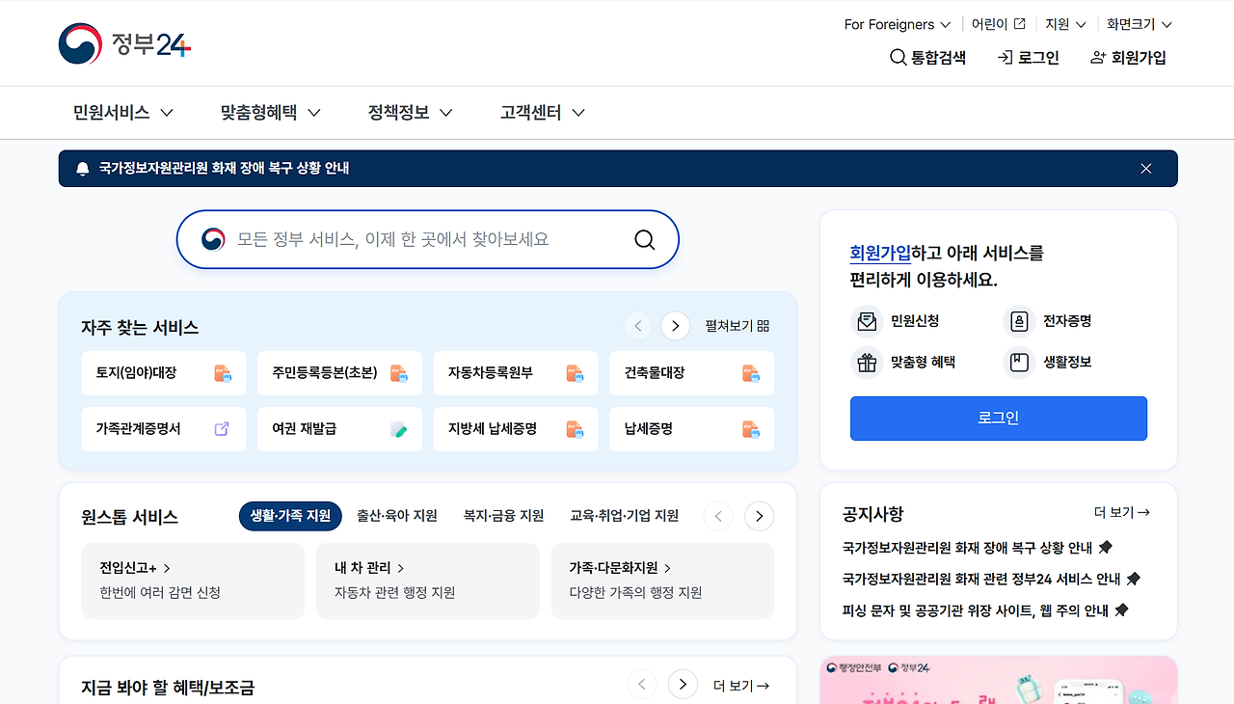Click the document icon on 납세증명
Image resolution: width=1234 pixels, height=704 pixels.
coord(751,429)
